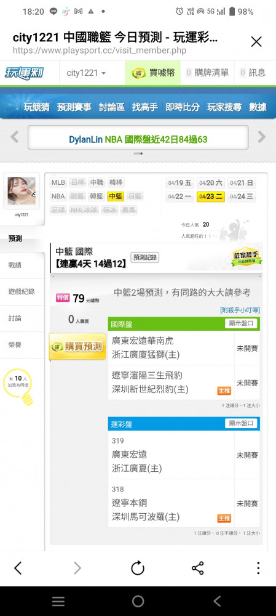The image size is (276, 616).
Task: Open the 玩競猜 navigation menu
Action: (x=36, y=107)
